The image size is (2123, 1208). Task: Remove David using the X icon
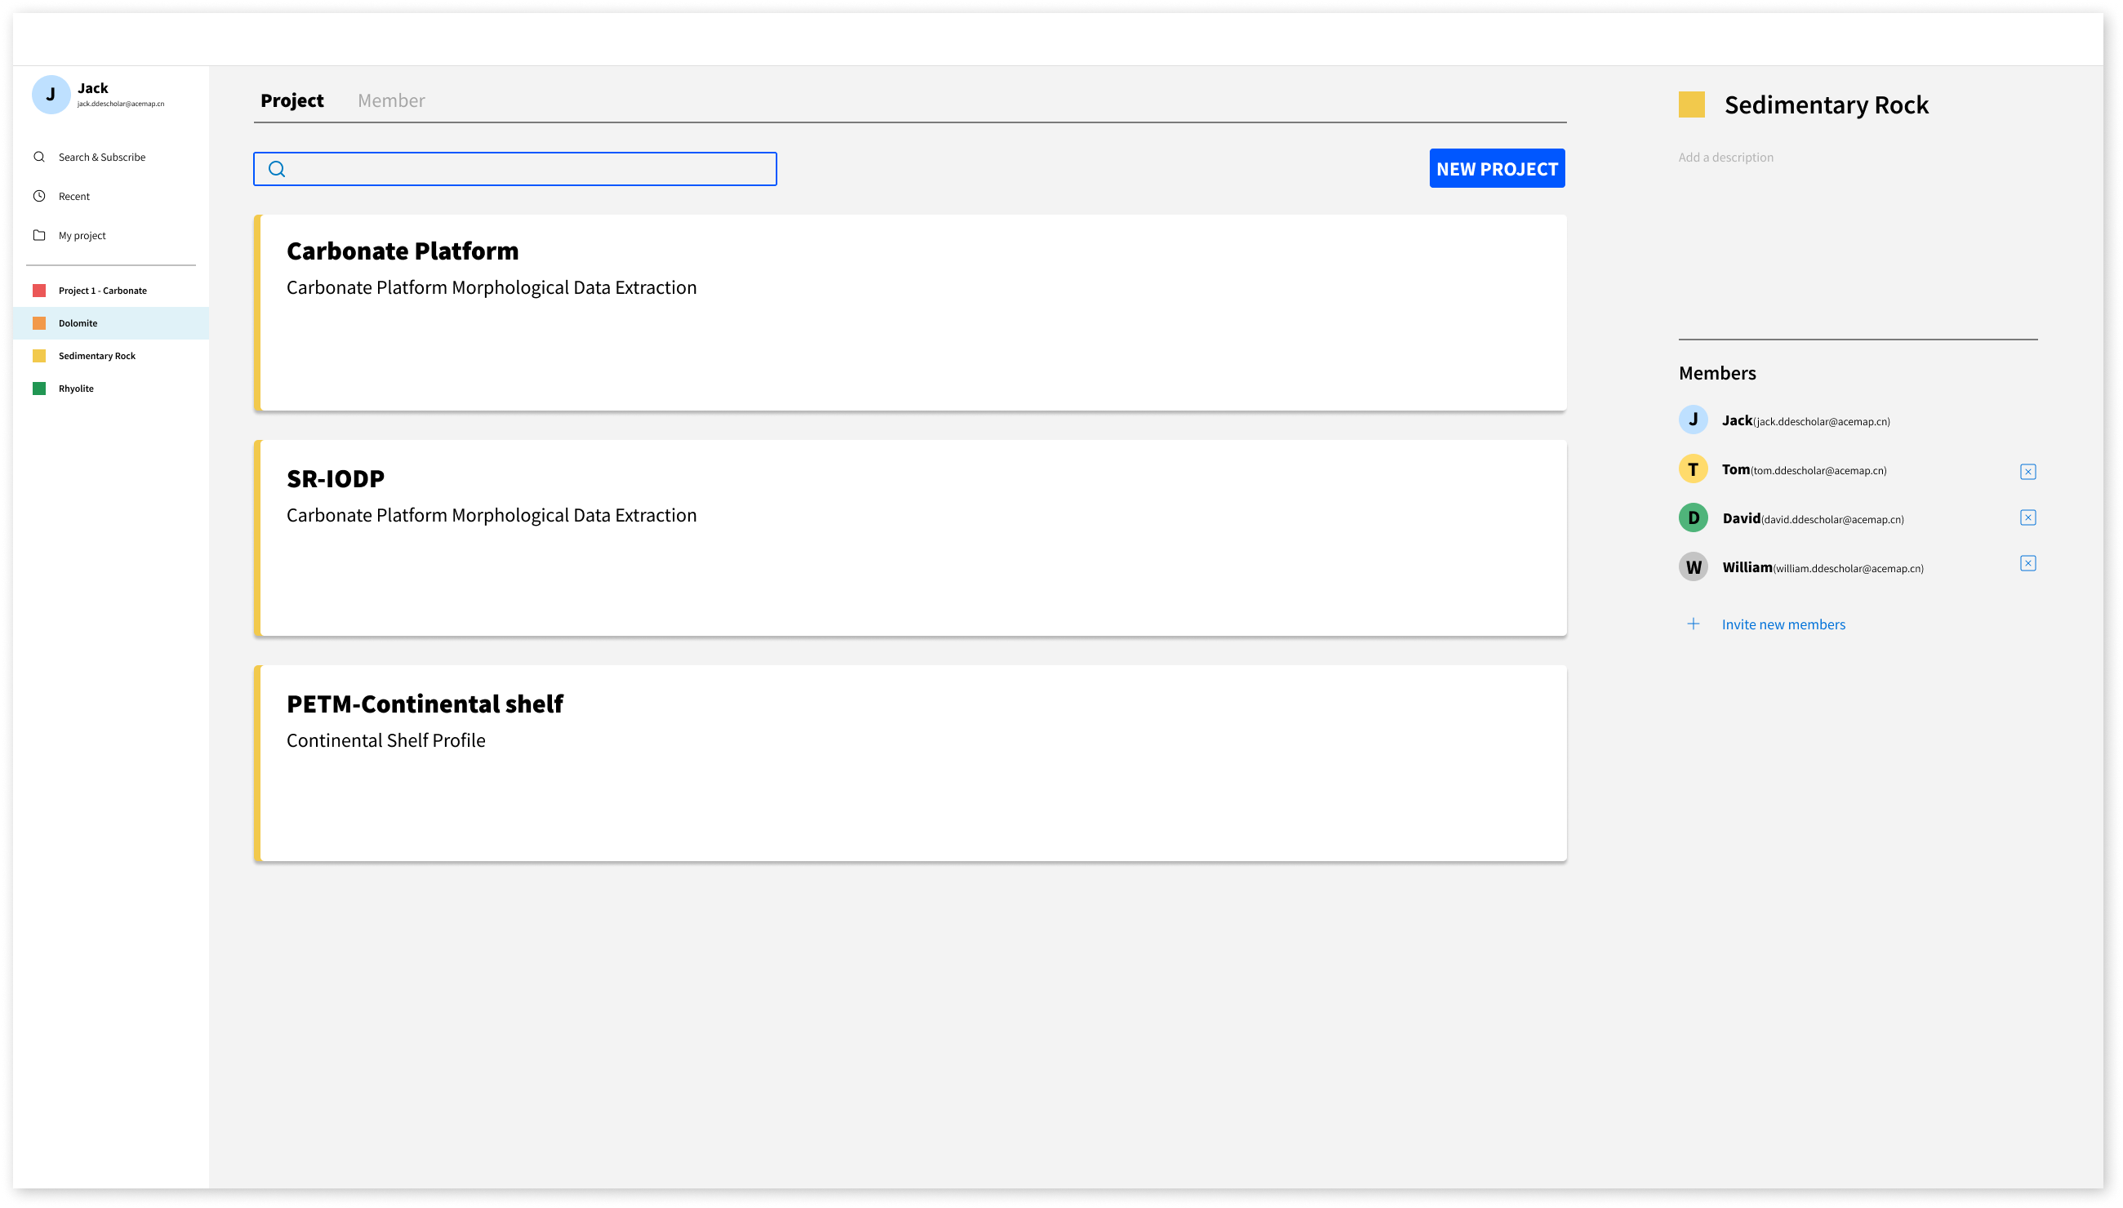pos(2027,517)
